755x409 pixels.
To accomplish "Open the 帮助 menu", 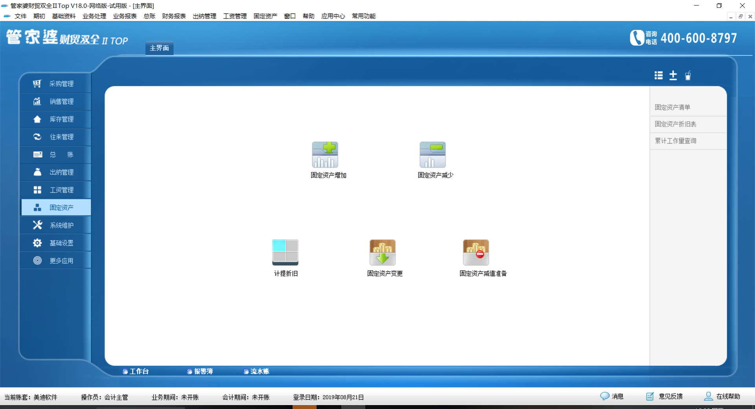I will (x=309, y=16).
